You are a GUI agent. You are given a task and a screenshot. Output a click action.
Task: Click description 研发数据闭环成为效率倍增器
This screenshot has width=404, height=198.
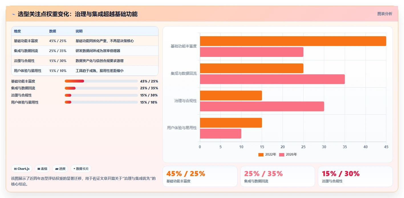coord(98,51)
